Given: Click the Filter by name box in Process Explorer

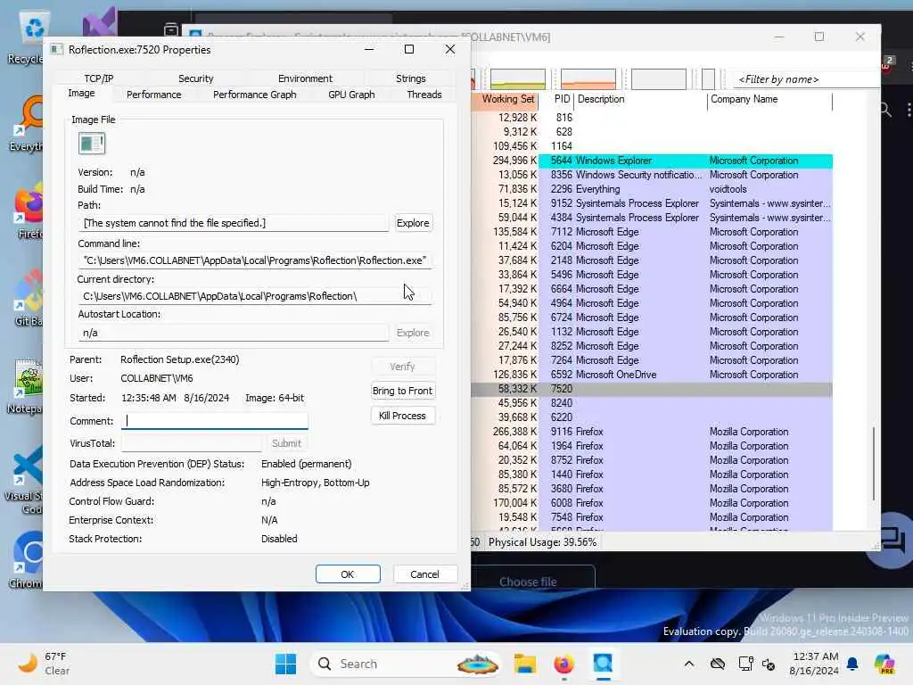Looking at the screenshot, I should 806,79.
